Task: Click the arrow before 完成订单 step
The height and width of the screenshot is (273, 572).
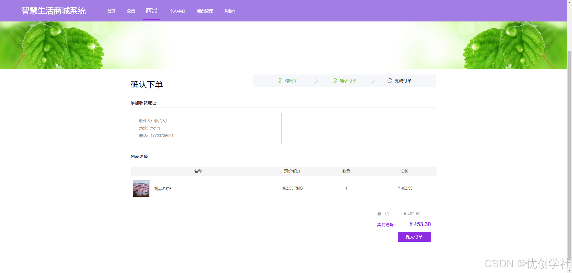Action: [x=372, y=80]
